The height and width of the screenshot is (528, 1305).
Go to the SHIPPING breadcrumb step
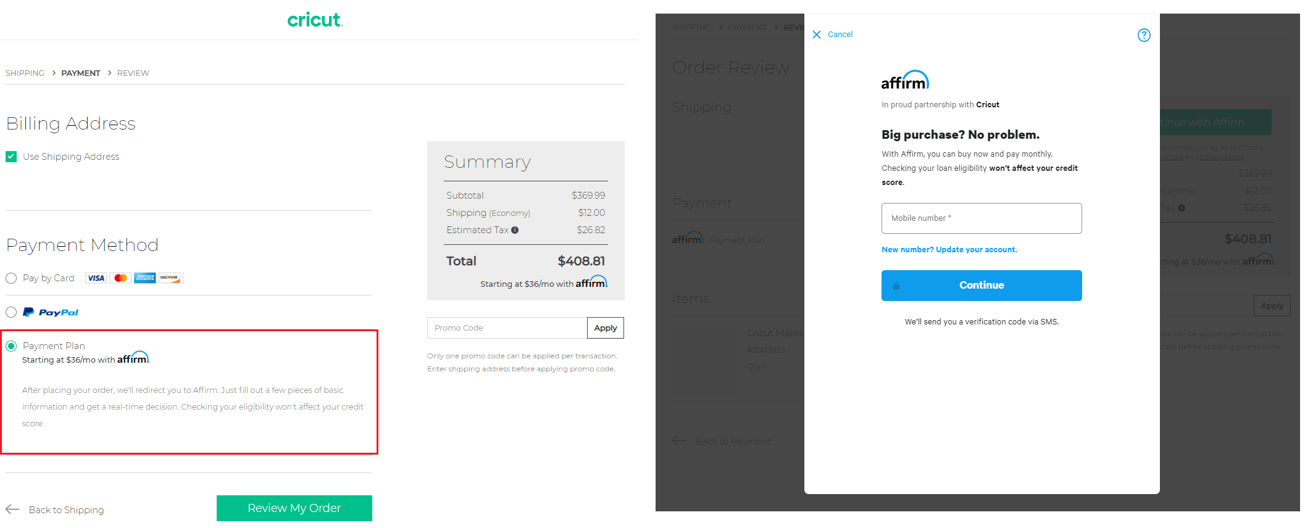(25, 73)
